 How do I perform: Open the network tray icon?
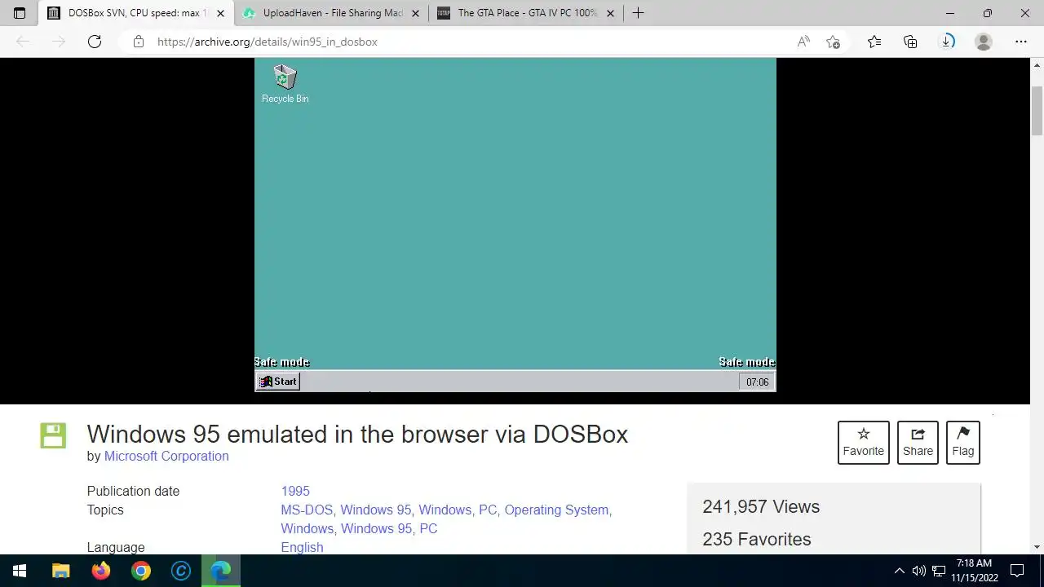939,571
